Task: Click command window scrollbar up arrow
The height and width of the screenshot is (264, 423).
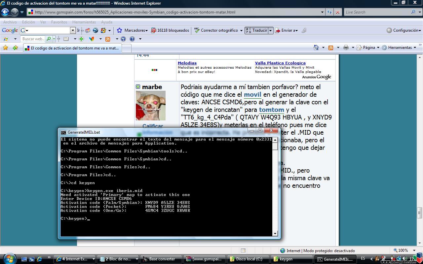Action: pos(275,140)
